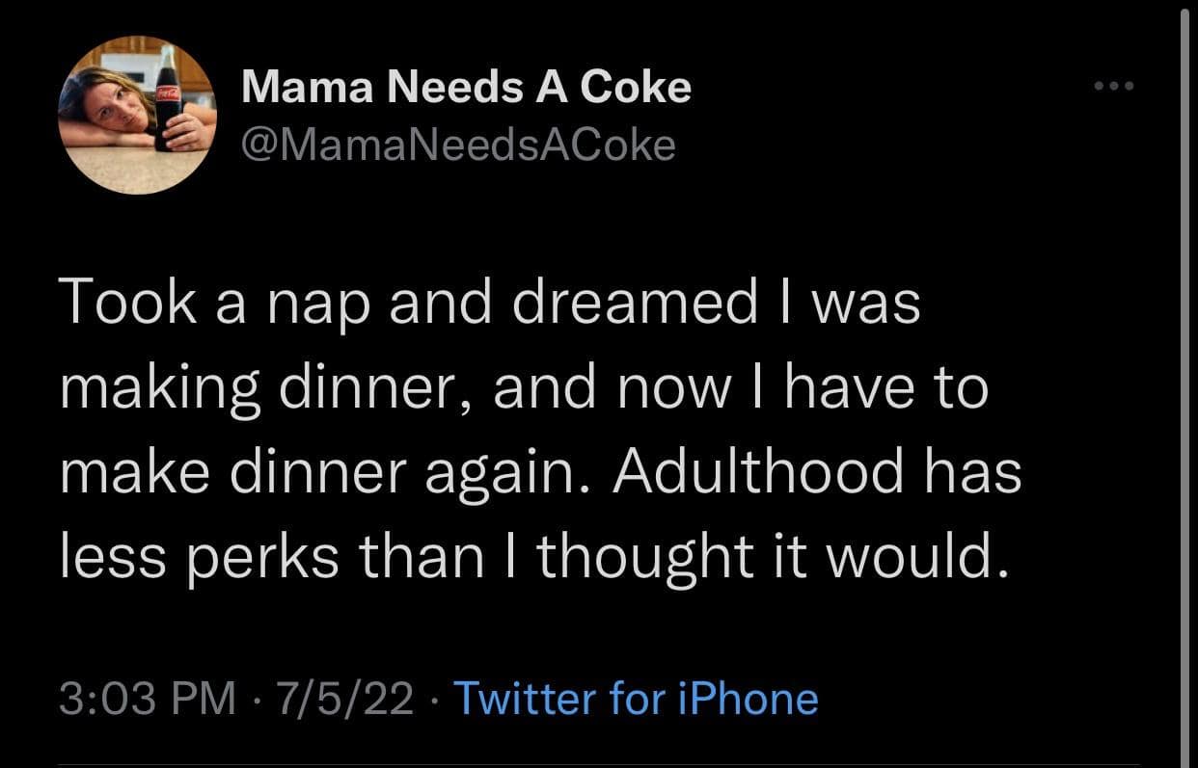Click the @MamaNeedsACoke handle
The height and width of the screenshot is (768, 1198).
click(458, 145)
